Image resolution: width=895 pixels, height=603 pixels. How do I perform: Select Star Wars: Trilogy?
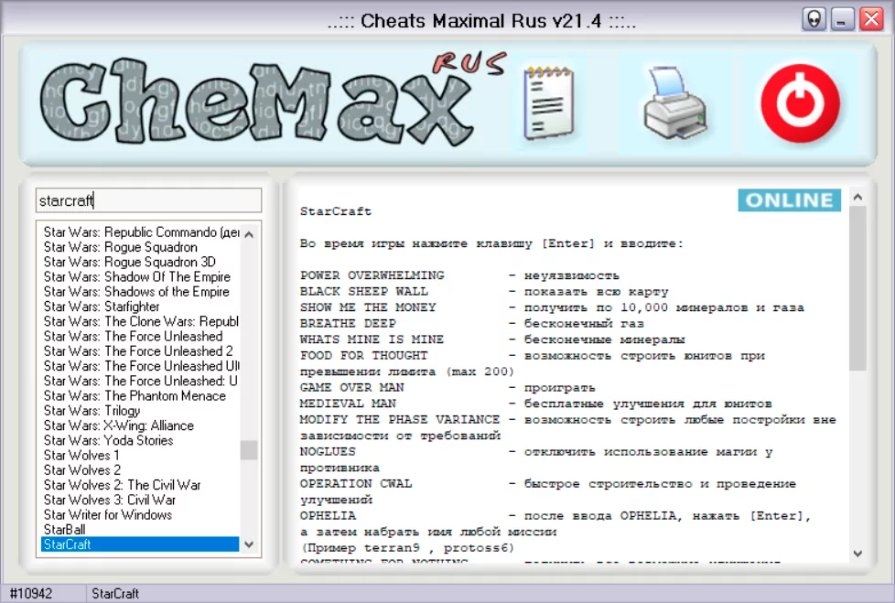pos(140,410)
